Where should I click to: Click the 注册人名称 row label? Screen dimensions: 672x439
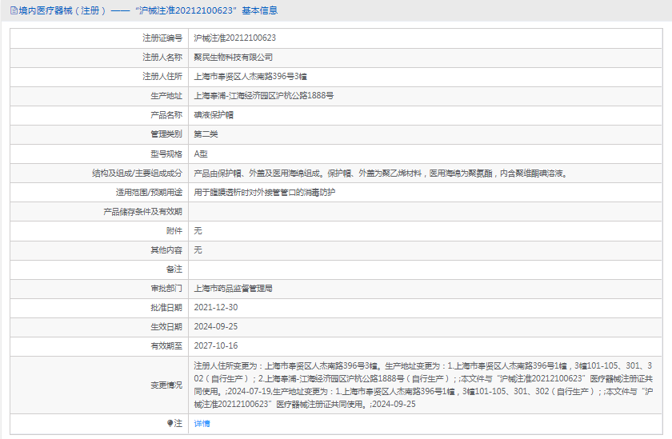click(x=162, y=58)
